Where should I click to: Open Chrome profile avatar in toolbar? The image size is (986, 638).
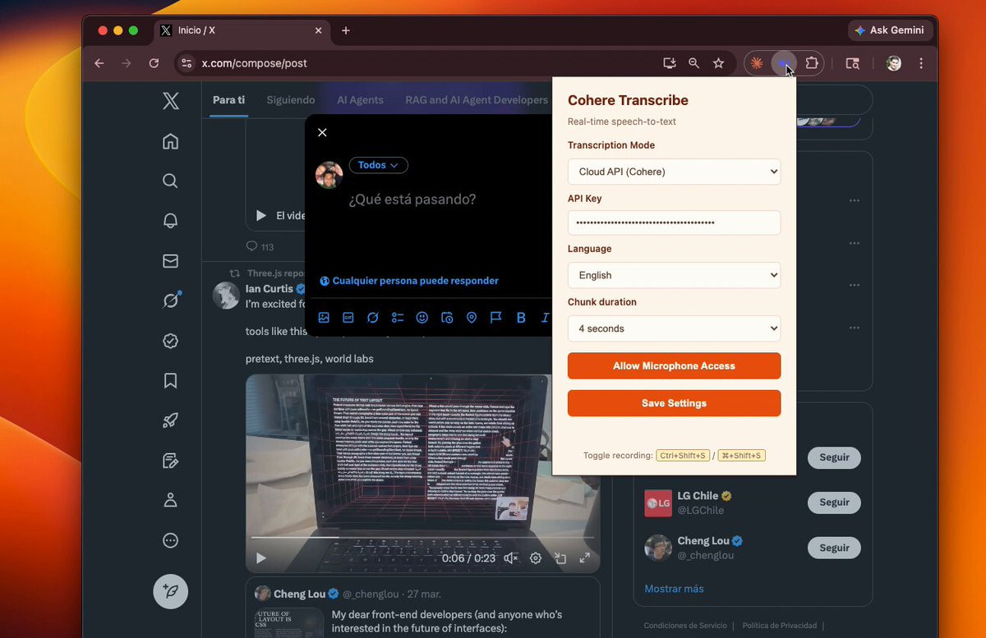pyautogui.click(x=894, y=63)
